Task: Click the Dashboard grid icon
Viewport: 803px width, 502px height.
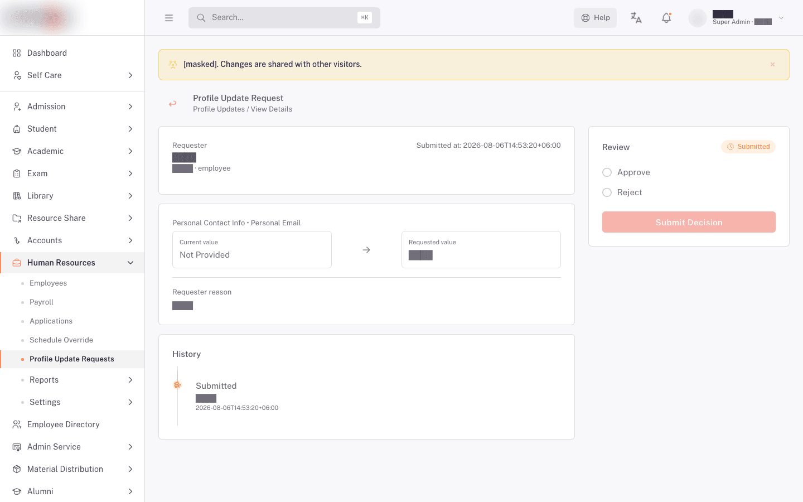Action: click(x=17, y=53)
